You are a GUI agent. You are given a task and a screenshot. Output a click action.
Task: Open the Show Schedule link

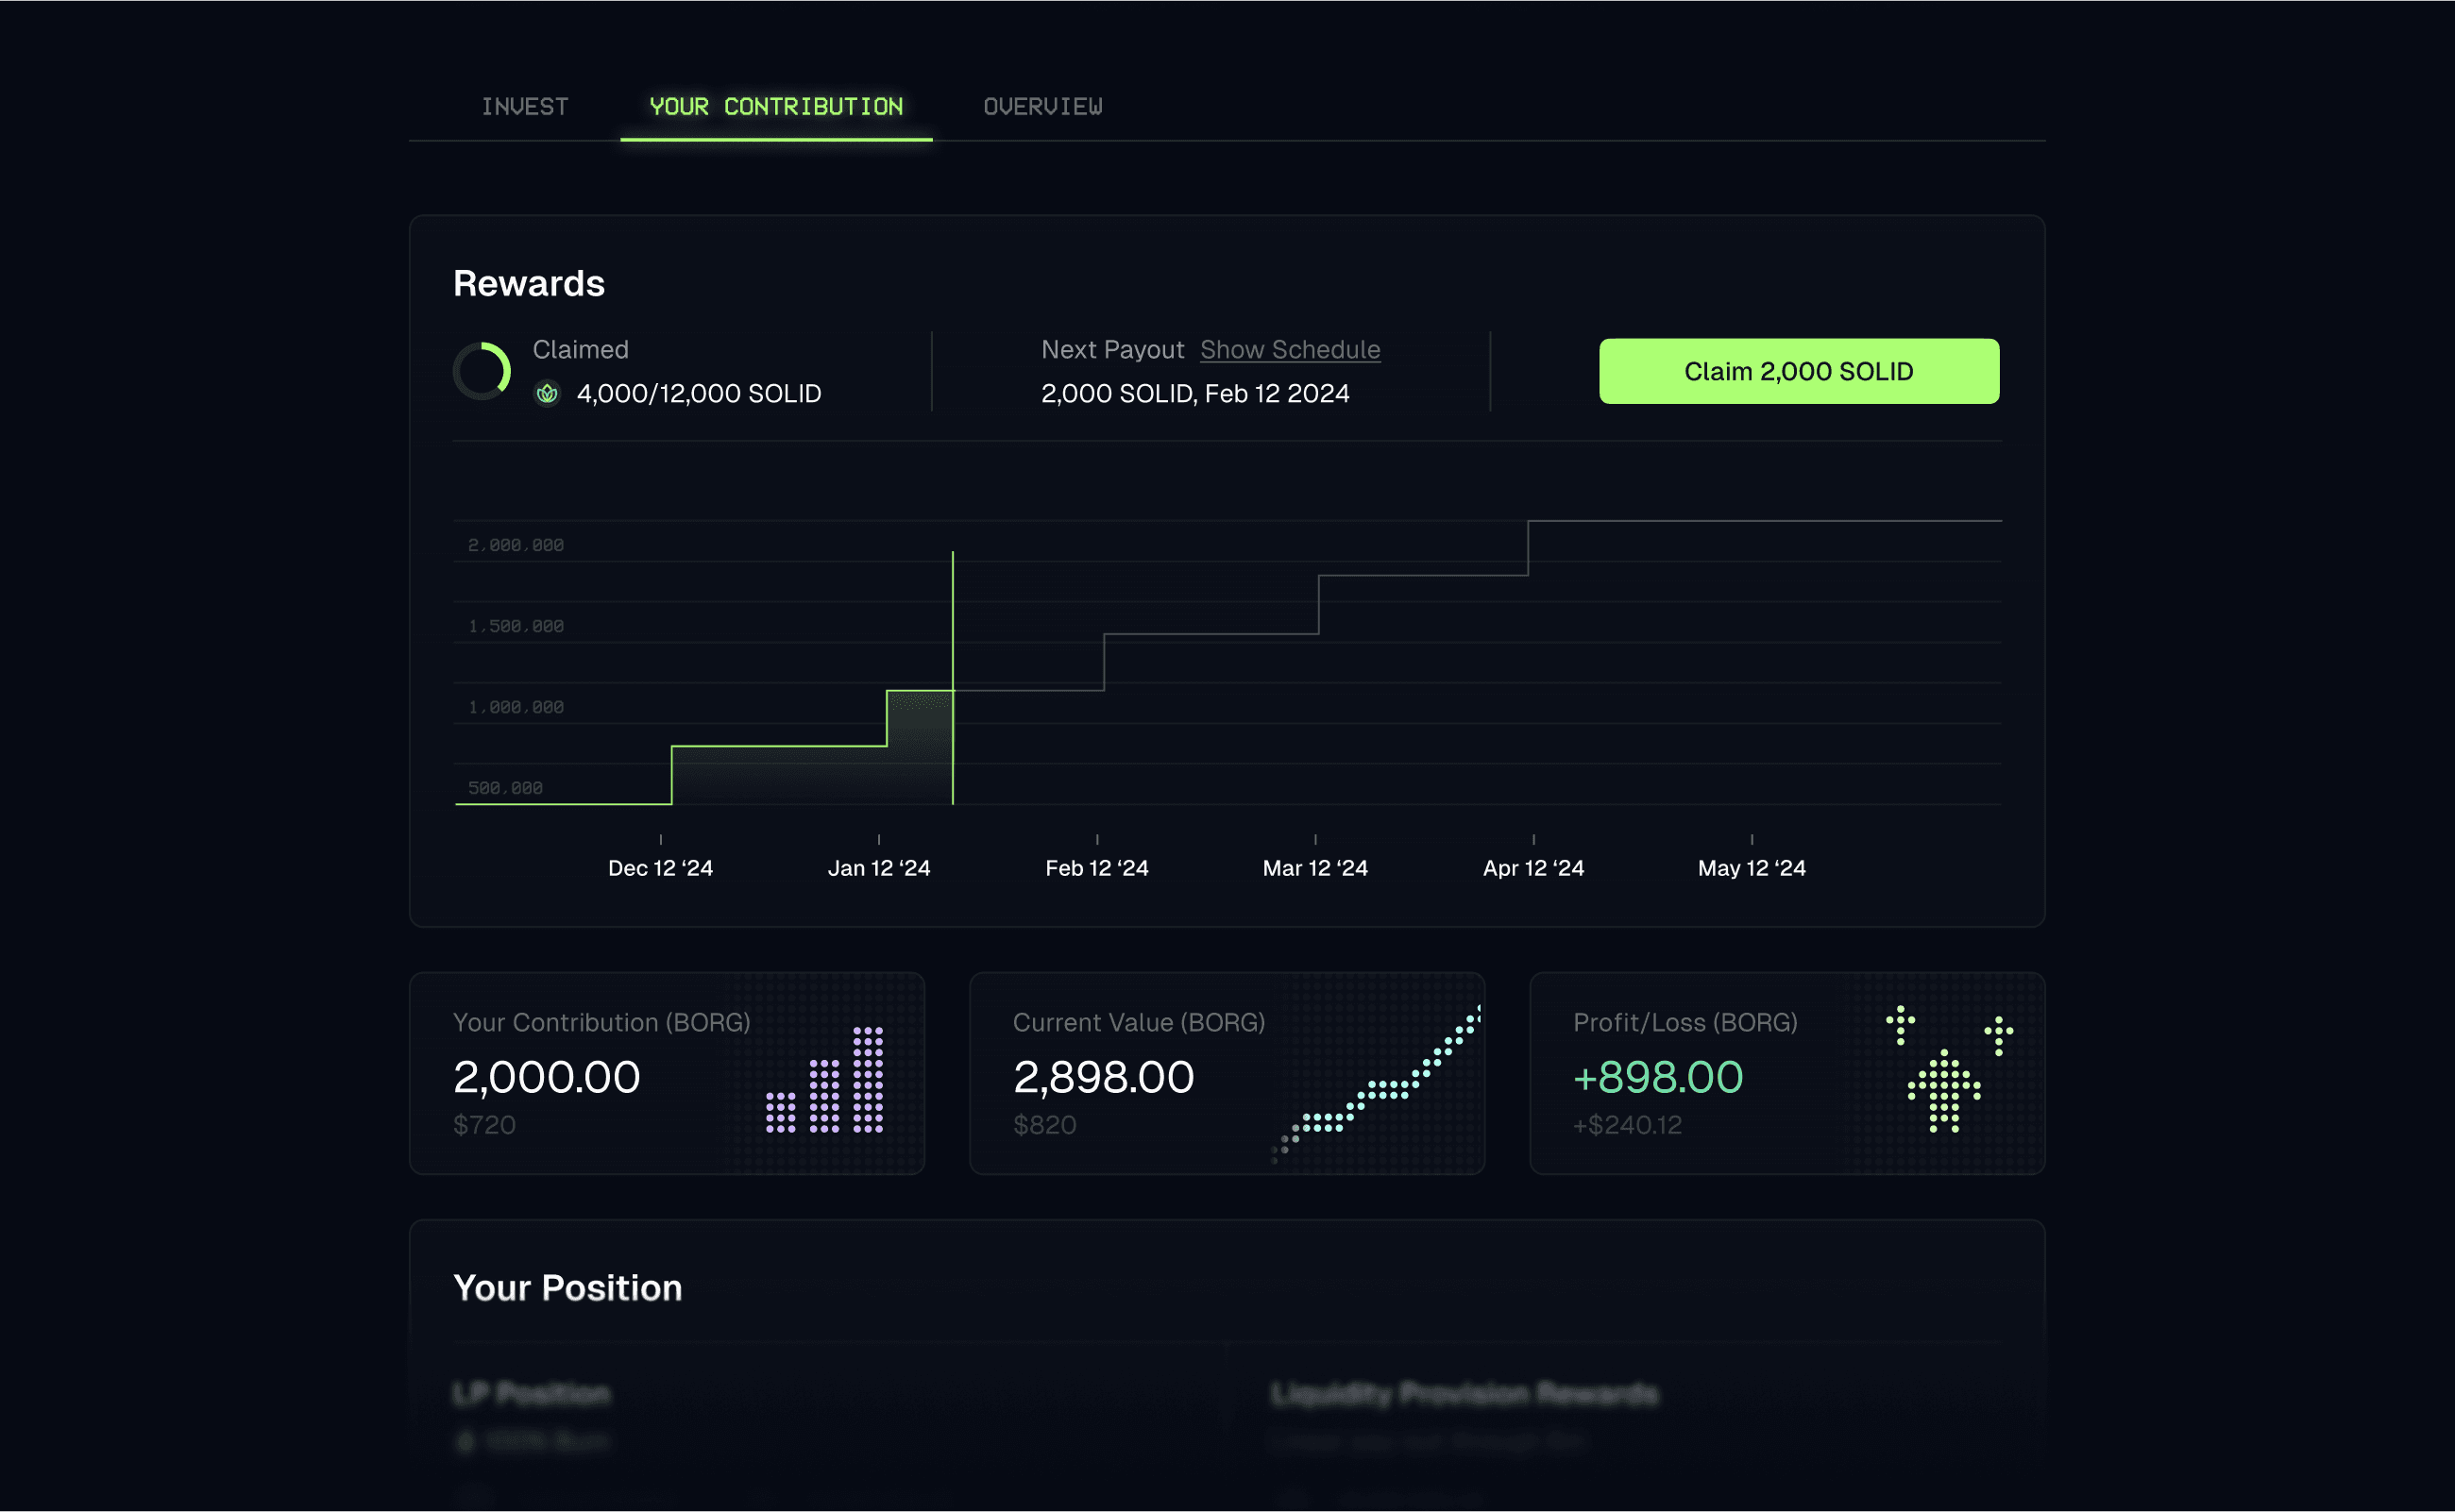[1290, 349]
